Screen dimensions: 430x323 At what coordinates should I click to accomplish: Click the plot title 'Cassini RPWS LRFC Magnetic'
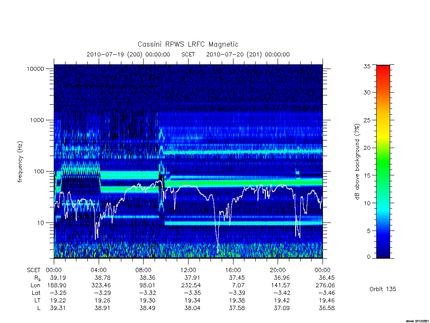point(188,44)
